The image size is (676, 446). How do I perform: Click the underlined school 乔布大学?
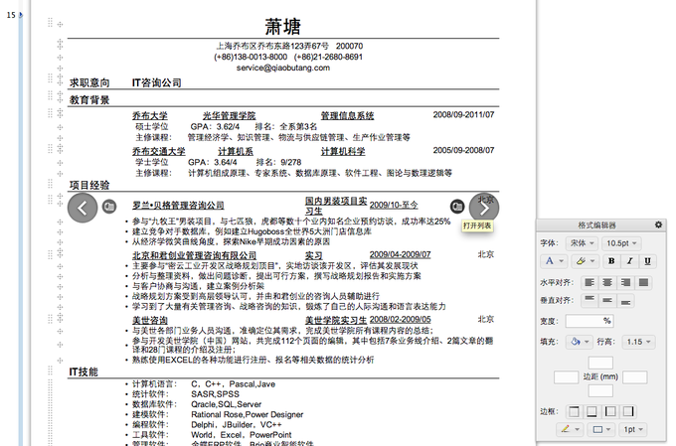[149, 116]
